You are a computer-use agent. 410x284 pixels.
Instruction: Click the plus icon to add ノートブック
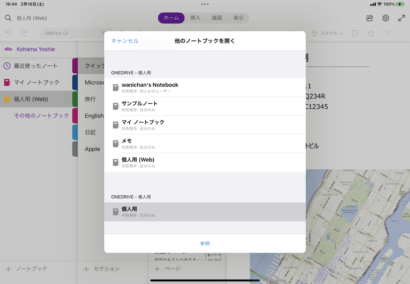pos(8,269)
